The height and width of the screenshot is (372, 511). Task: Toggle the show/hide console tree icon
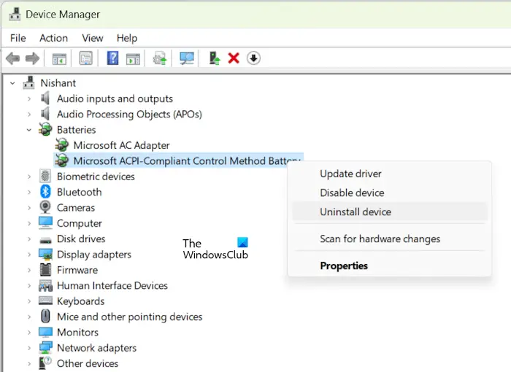click(x=59, y=58)
